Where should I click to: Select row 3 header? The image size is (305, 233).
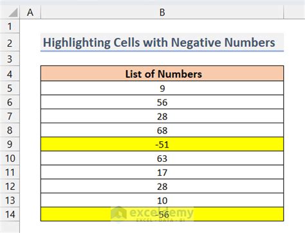(10, 59)
